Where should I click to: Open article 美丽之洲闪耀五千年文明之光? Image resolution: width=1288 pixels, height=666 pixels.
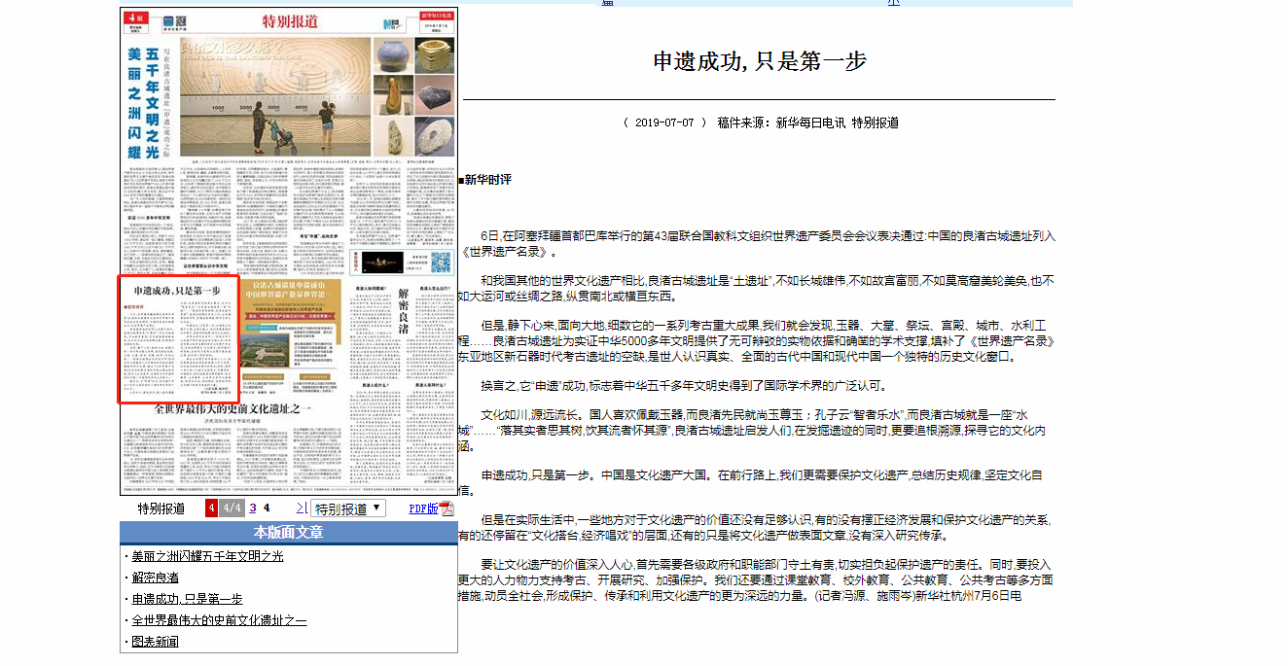pyautogui.click(x=207, y=556)
